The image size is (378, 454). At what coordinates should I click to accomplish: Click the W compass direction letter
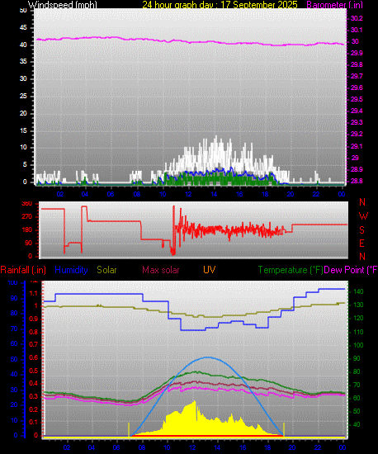tap(363, 215)
